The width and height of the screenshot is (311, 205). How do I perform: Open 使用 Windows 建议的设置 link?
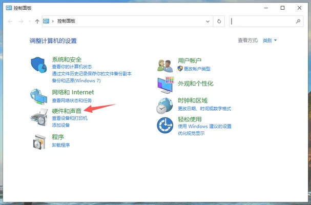tap(205, 127)
